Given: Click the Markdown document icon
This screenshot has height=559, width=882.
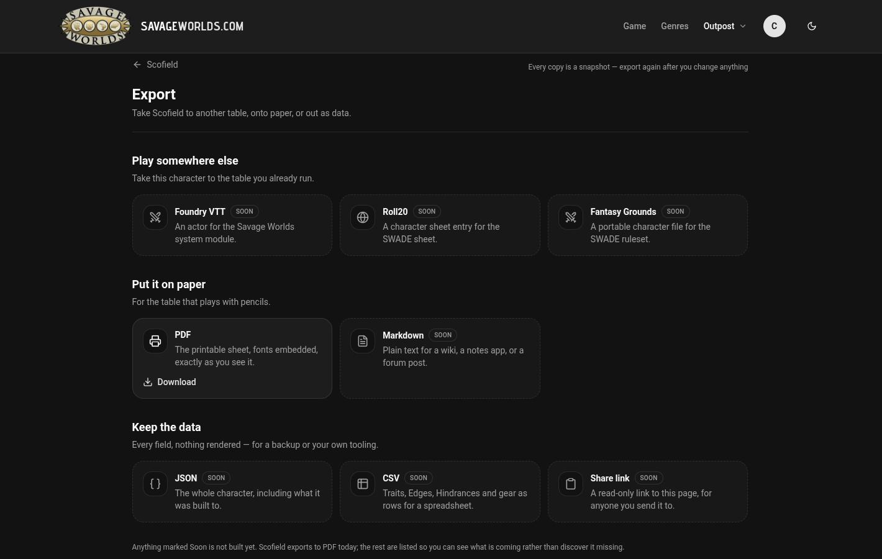Looking at the screenshot, I should (x=363, y=341).
